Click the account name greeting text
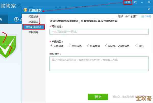 127,16
